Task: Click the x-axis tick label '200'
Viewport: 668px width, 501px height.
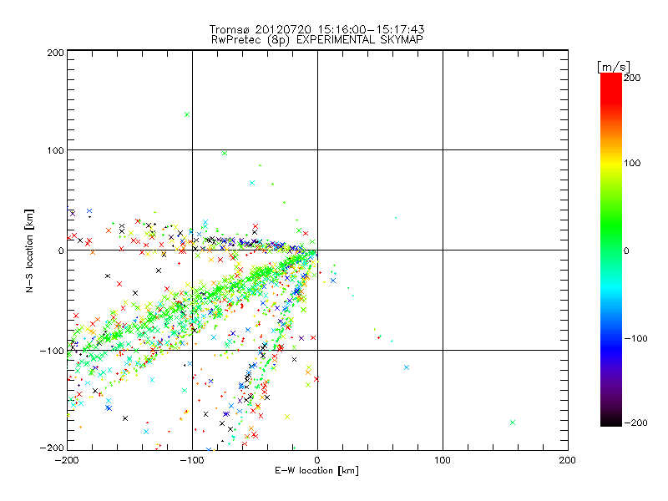Action: tap(568, 460)
